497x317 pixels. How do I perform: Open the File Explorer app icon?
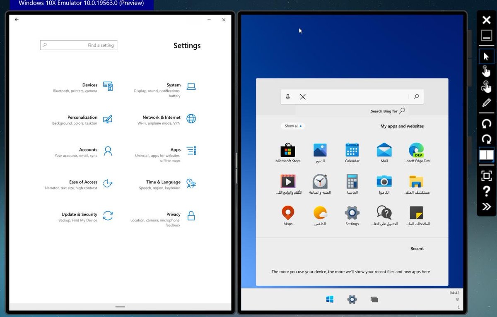coord(416,184)
